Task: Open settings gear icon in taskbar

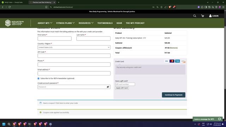Action: tap(50, 124)
